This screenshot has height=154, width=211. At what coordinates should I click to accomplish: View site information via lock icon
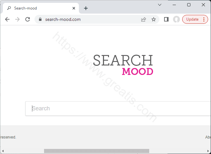40,19
